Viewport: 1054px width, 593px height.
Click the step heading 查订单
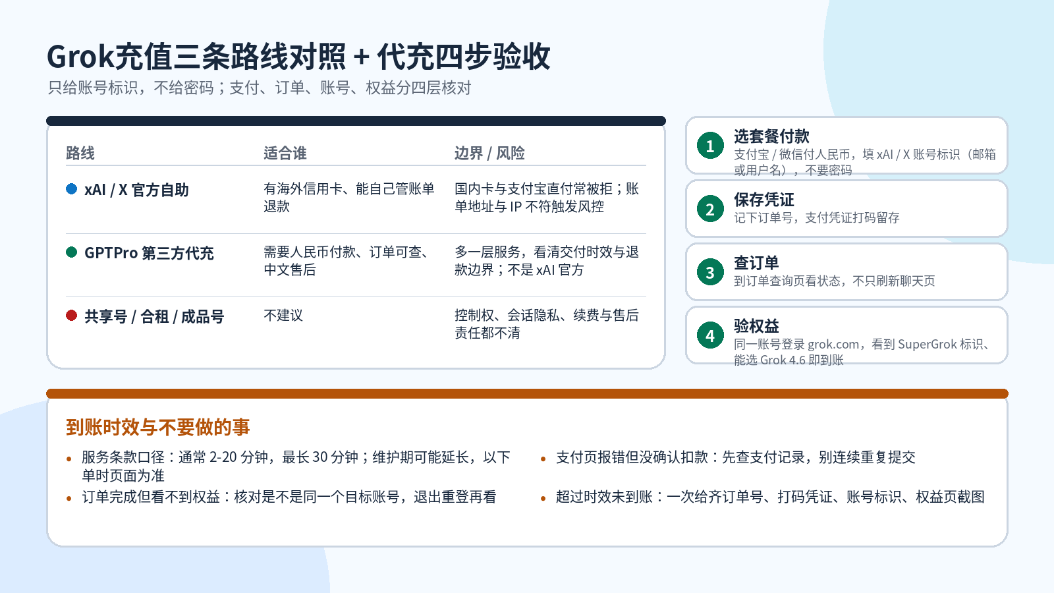(x=756, y=263)
